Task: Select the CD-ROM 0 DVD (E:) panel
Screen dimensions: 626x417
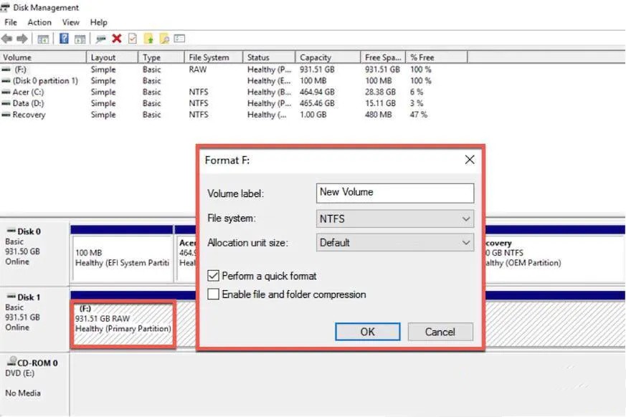Action: 34,384
